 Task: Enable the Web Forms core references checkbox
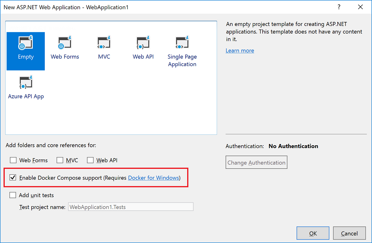pos(13,160)
